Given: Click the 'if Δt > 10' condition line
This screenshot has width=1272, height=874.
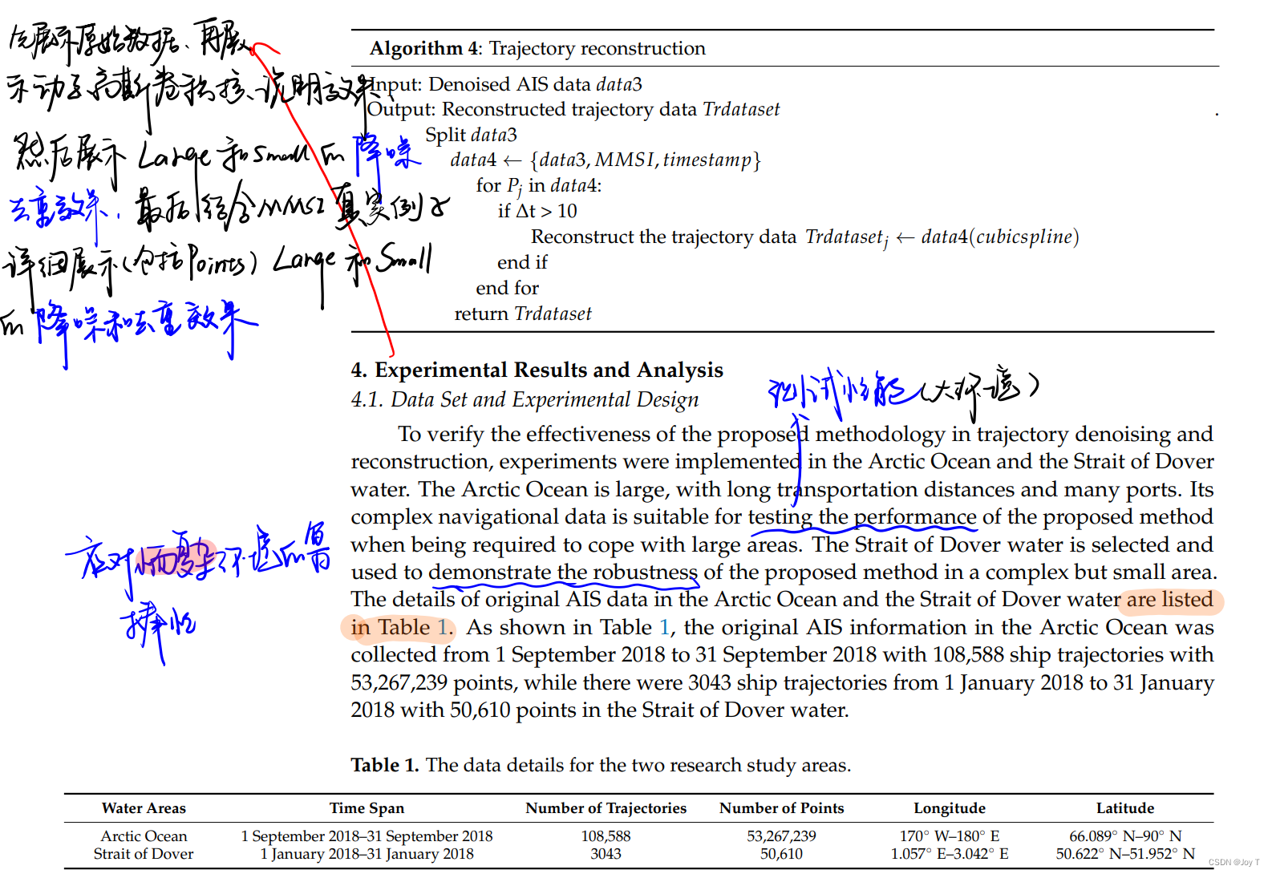Looking at the screenshot, I should [x=537, y=211].
